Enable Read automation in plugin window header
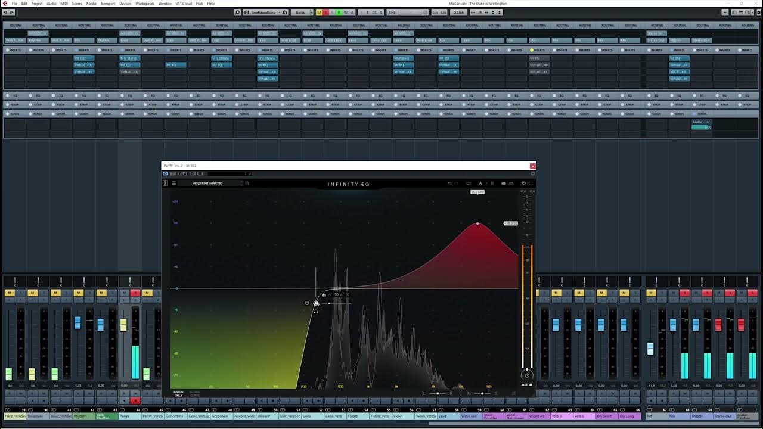This screenshot has height=429, width=763. coord(179,173)
